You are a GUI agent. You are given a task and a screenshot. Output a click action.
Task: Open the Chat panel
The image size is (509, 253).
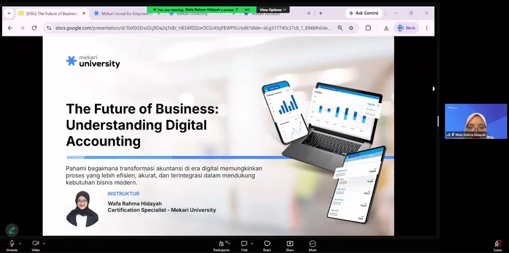click(x=244, y=246)
